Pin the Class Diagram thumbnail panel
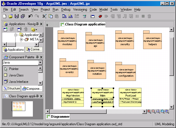Screen dimensions: 176x128 [x=38, y=96]
